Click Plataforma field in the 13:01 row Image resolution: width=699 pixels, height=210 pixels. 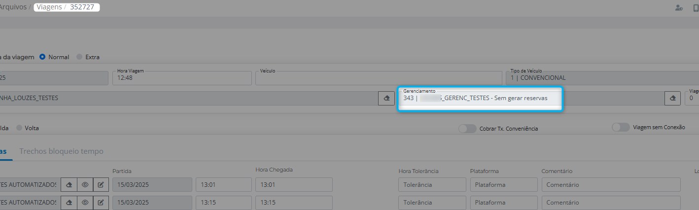(504, 185)
